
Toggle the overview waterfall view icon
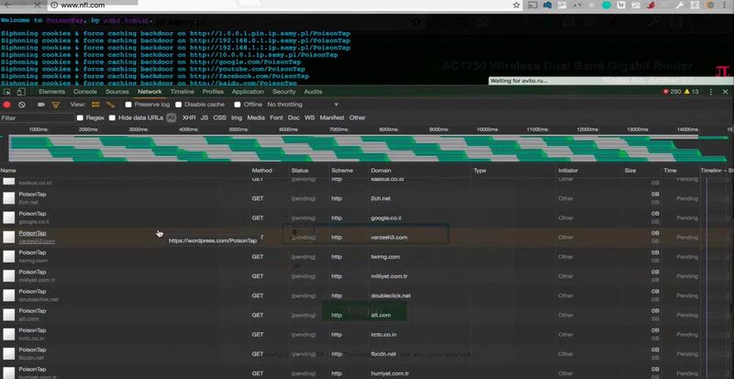(x=110, y=105)
